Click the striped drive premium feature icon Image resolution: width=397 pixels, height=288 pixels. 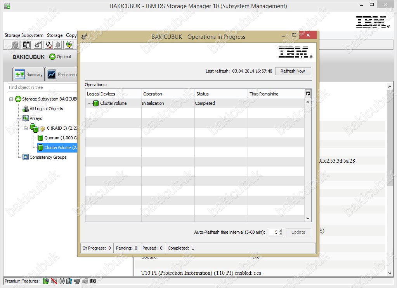pyautogui.click(x=77, y=281)
